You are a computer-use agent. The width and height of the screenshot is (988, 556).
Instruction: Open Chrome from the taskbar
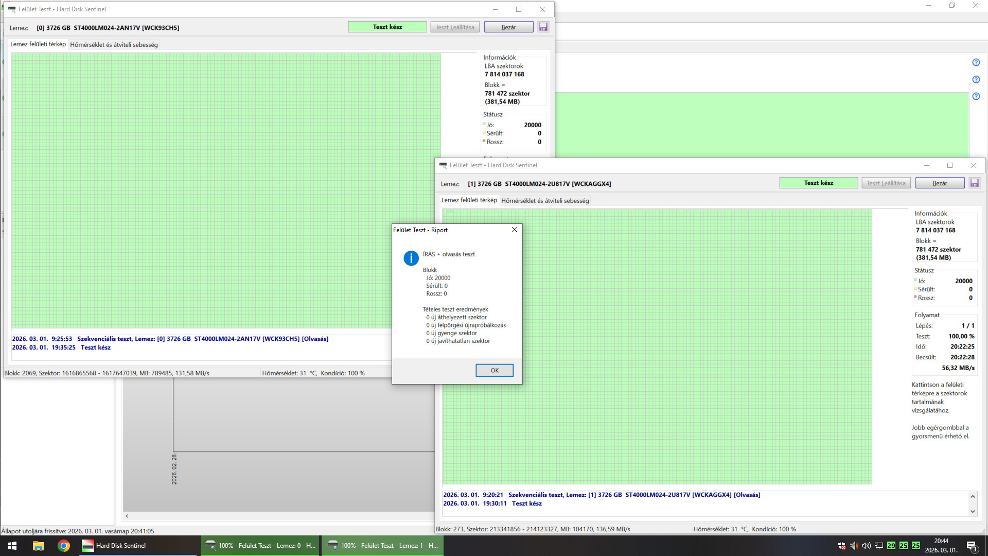[64, 546]
